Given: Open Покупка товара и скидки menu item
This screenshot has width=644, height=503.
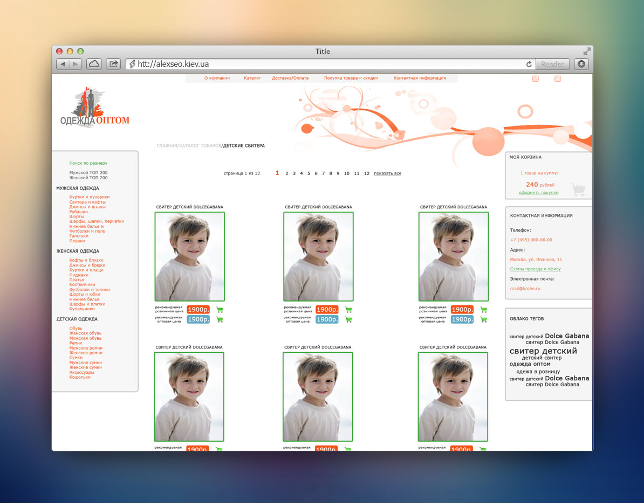Looking at the screenshot, I should pos(351,78).
